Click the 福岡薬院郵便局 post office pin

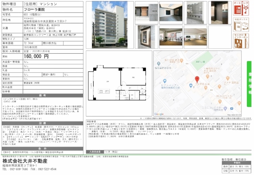click(x=159, y=64)
